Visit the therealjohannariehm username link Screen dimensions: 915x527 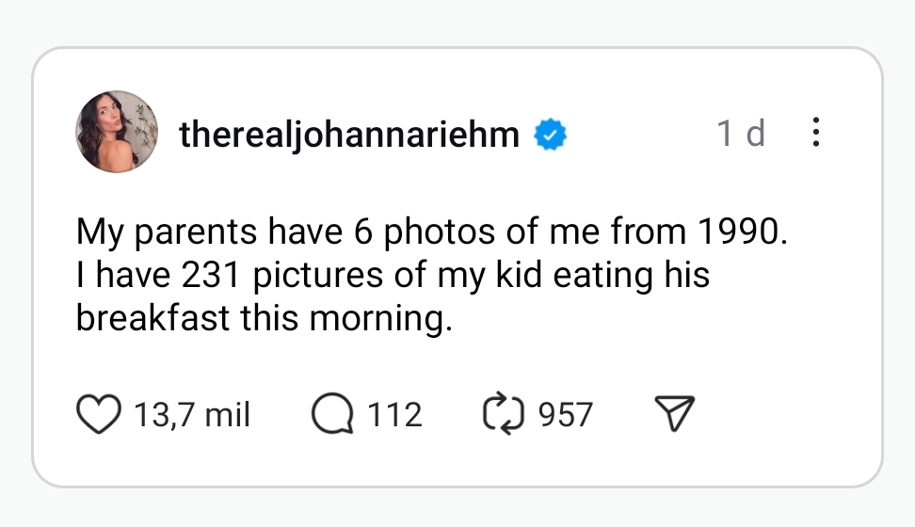pyautogui.click(x=349, y=136)
